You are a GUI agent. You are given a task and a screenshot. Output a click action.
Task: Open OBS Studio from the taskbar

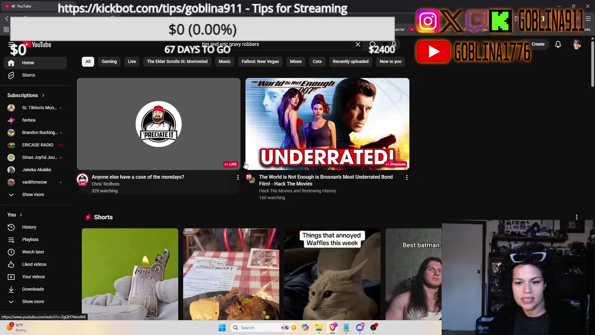(373, 328)
